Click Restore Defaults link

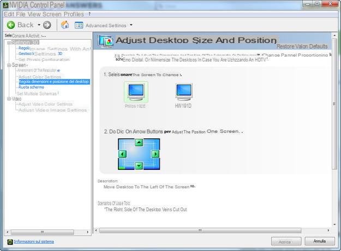click(302, 46)
